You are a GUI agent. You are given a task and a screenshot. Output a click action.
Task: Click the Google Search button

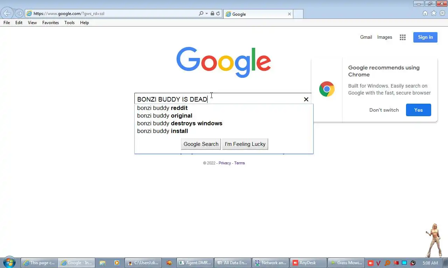coord(201,144)
